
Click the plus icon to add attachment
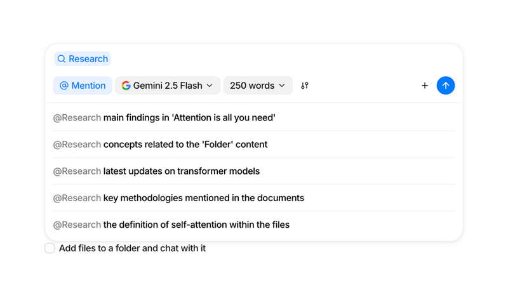tap(425, 86)
